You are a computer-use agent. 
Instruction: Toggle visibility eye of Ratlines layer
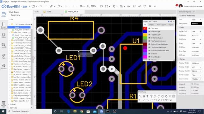(149, 54)
